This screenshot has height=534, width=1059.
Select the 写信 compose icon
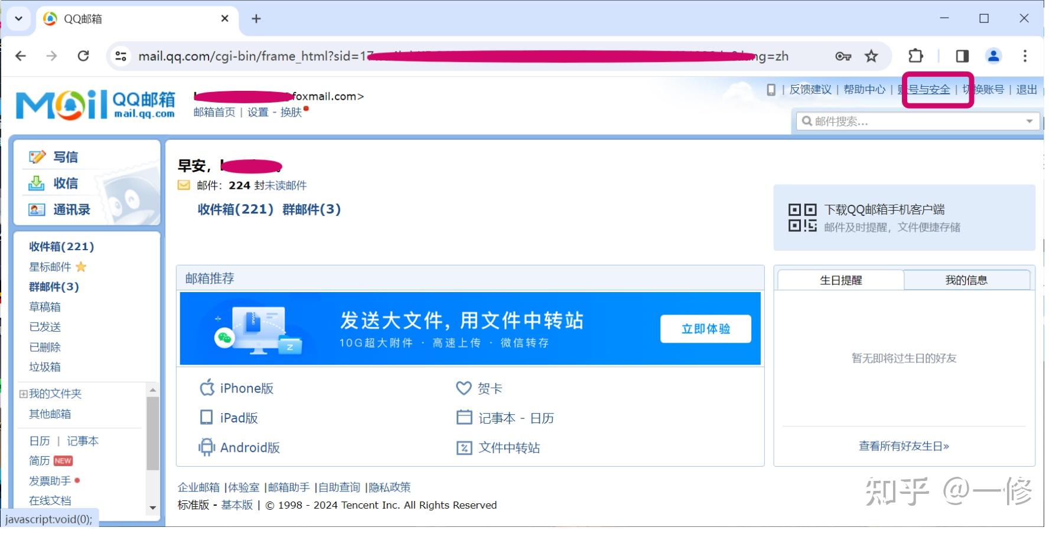tap(38, 156)
